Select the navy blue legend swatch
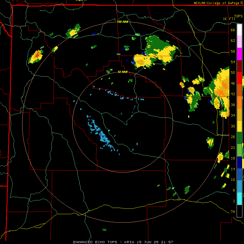The height and width of the screenshot is (244, 244). (239, 162)
